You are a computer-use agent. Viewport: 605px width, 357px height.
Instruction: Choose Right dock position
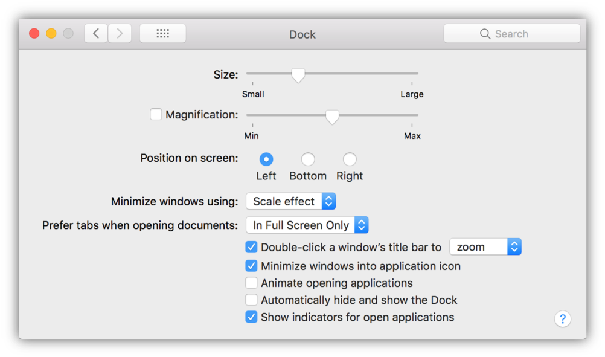350,159
